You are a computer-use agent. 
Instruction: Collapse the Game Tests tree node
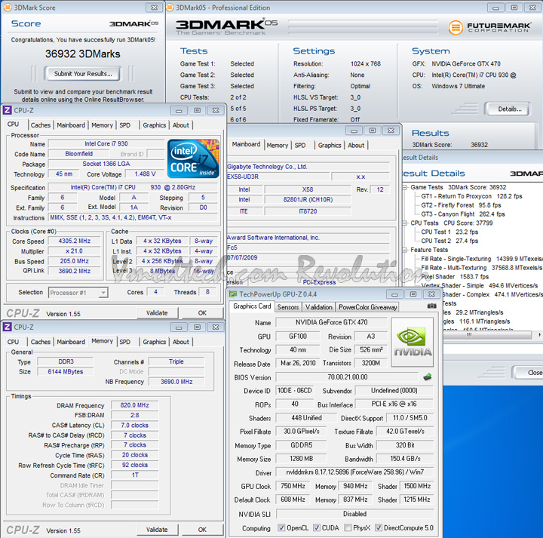point(404,187)
